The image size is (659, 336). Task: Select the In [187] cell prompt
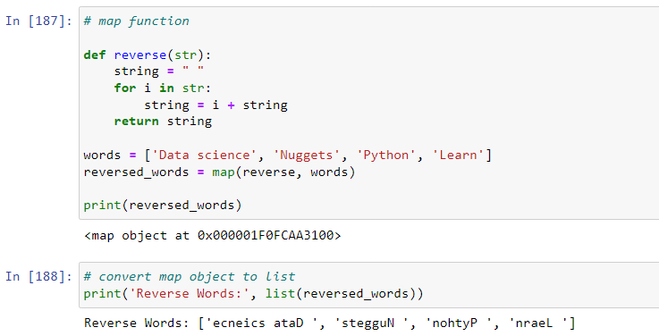click(x=38, y=21)
